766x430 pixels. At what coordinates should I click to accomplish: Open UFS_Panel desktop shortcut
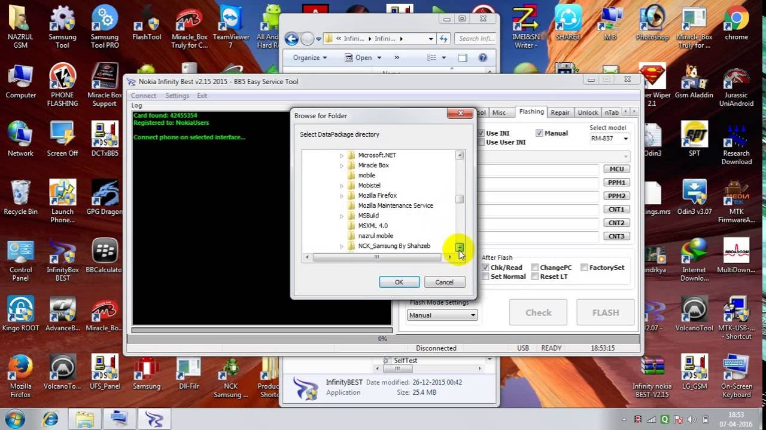(105, 373)
